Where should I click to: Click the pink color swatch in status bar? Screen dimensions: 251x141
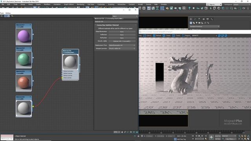click(7, 136)
